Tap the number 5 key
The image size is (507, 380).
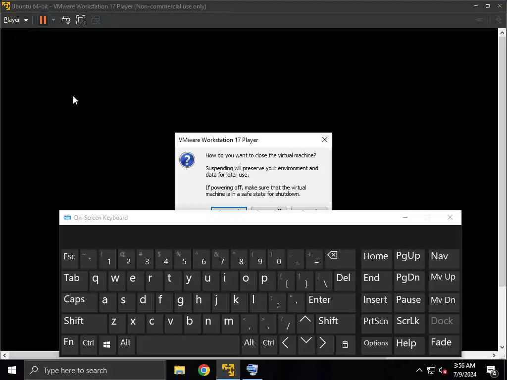183,259
